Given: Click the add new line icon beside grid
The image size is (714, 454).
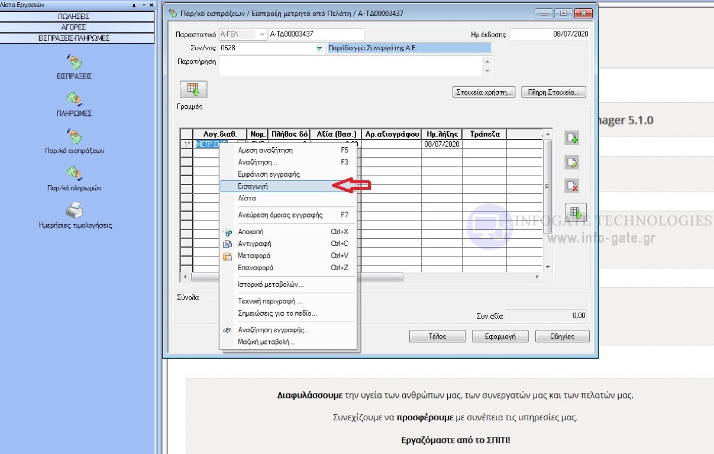Looking at the screenshot, I should [x=572, y=138].
